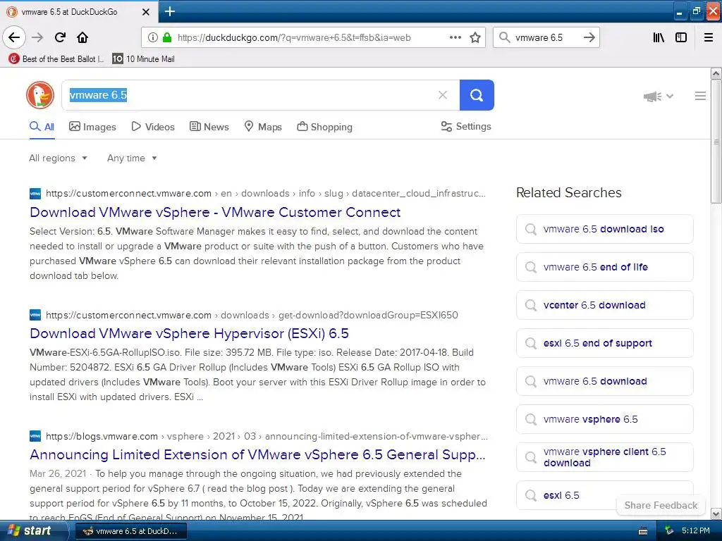The height and width of the screenshot is (541, 722).
Task: Click the blue magnifier search button
Action: 477,95
